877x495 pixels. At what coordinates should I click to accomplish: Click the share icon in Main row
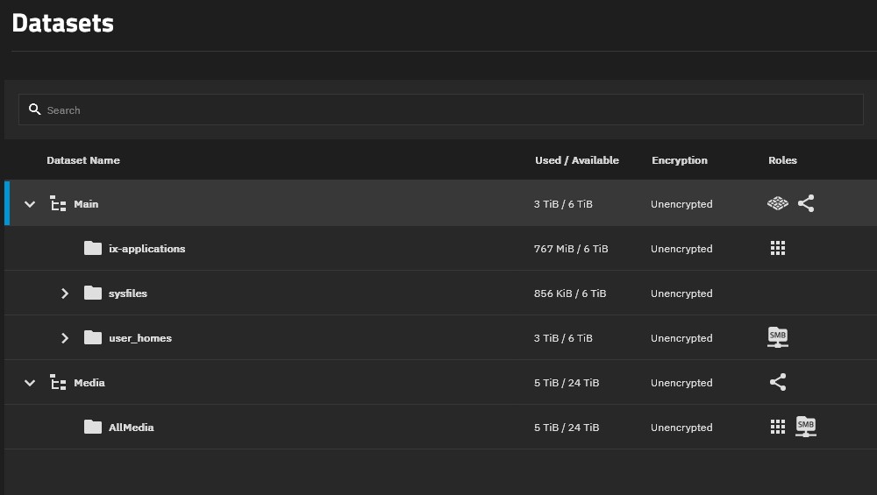pos(806,204)
